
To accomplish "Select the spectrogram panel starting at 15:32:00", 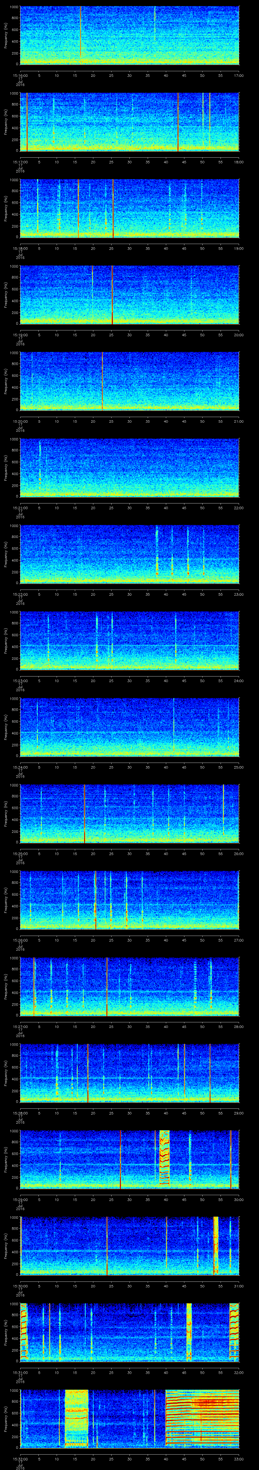I will (x=129, y=1420).
